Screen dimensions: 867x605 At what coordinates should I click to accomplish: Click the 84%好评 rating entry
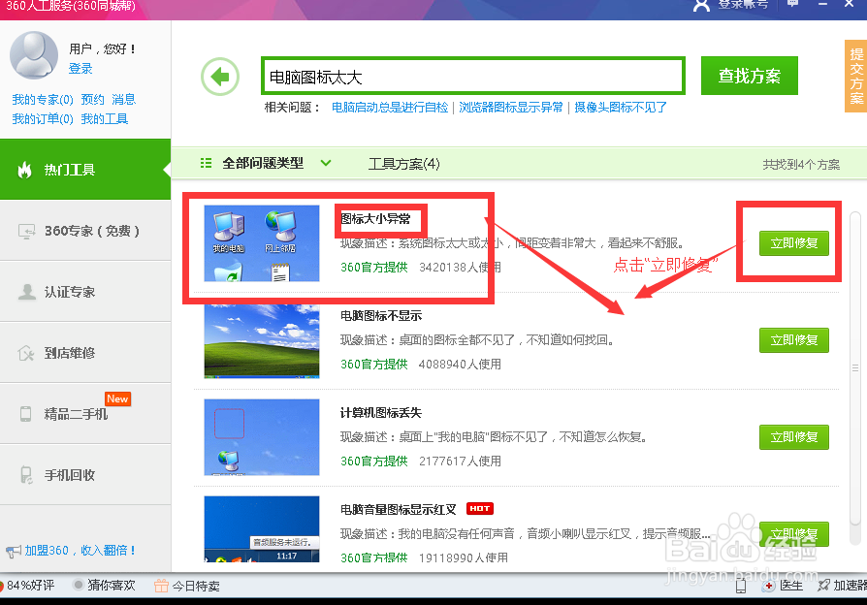(x=28, y=585)
